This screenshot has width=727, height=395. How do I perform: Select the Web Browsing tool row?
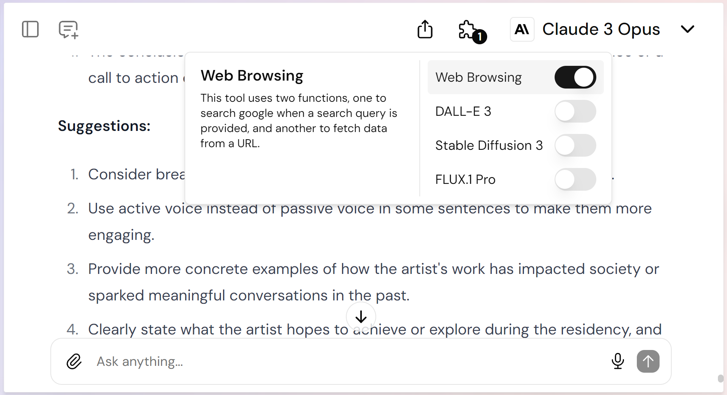coord(489,77)
